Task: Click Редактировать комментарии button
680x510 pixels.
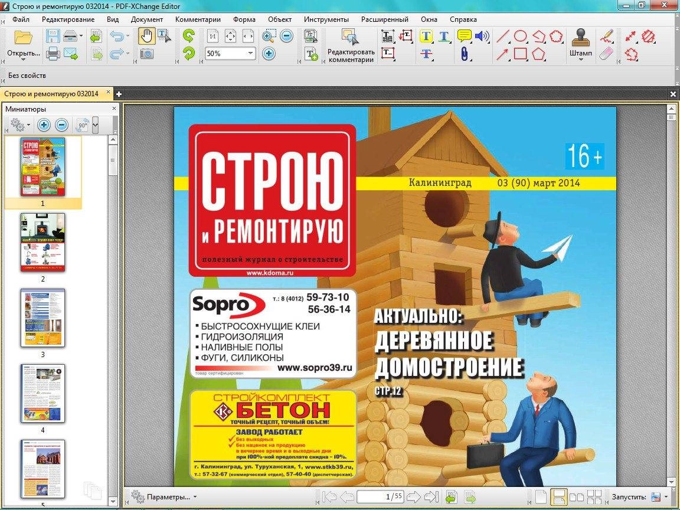Action: coord(351,45)
